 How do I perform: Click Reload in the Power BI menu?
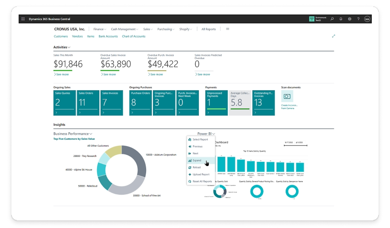point(196,167)
